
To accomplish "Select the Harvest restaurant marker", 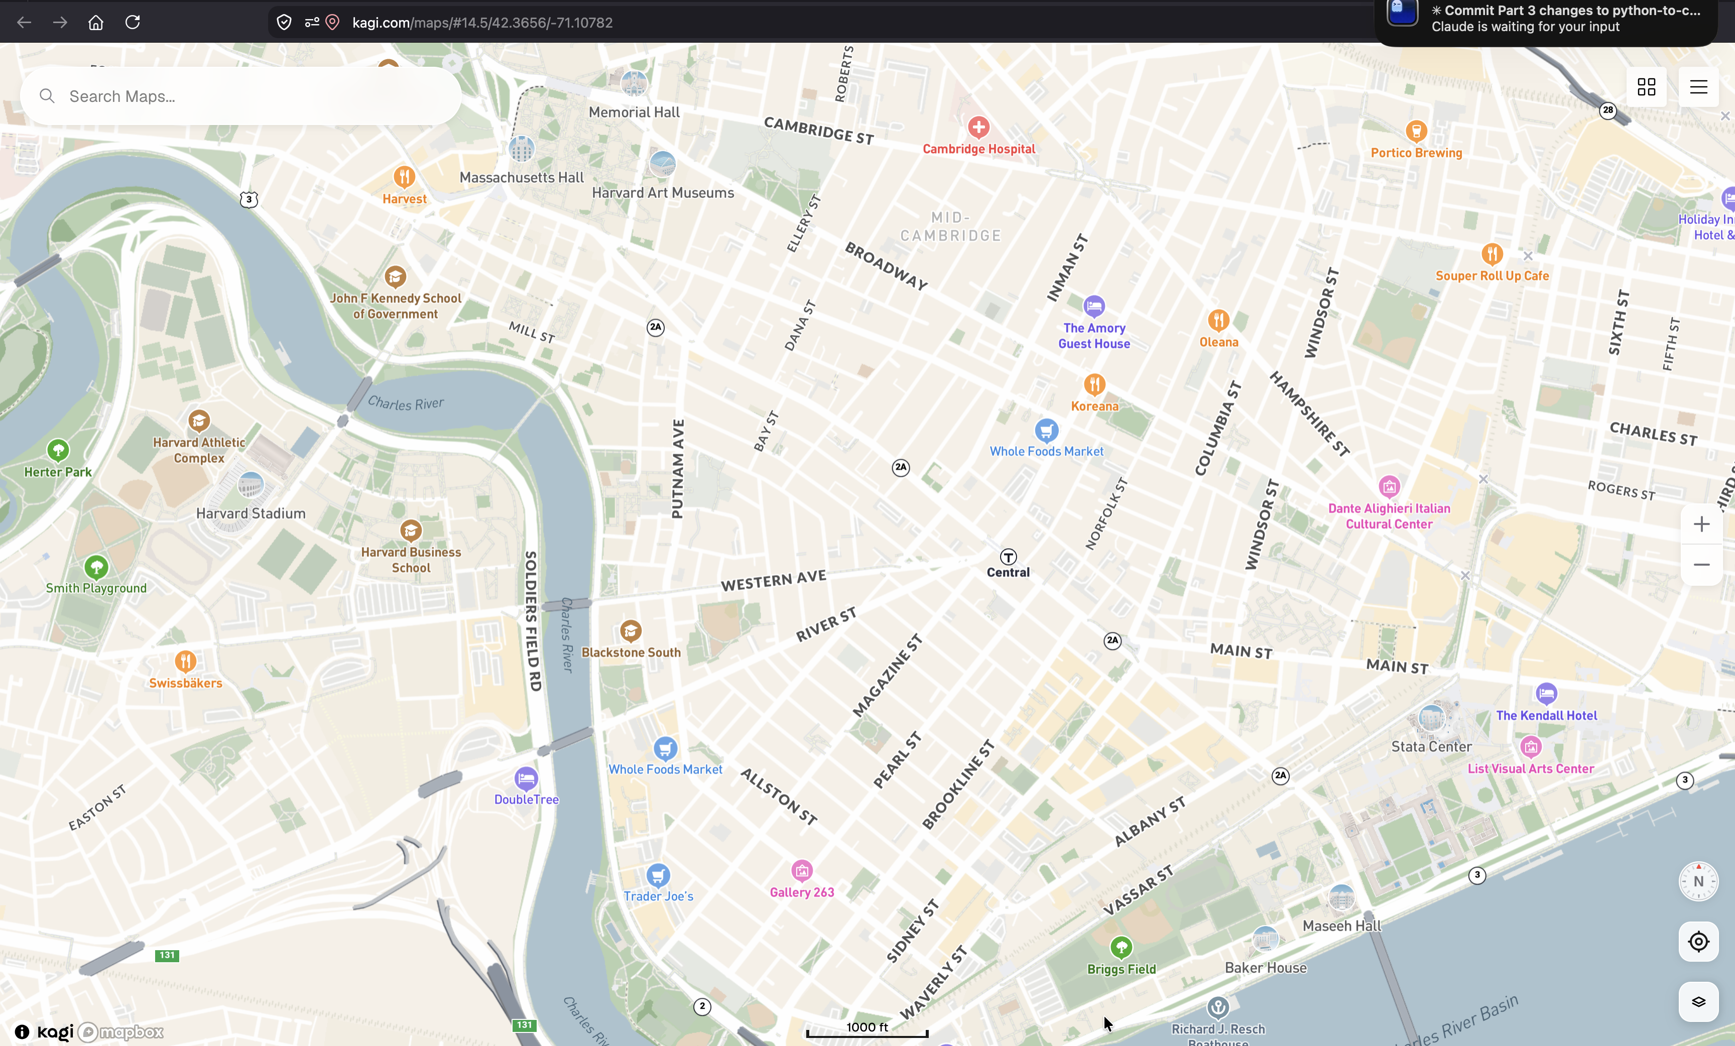I will [x=404, y=177].
